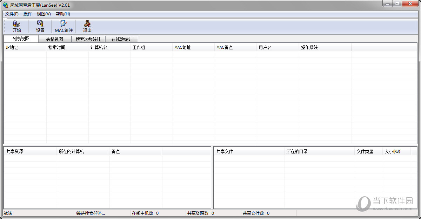421x219 pixels.
Task: Switch to the 表格视图 tab
Action: 55,39
